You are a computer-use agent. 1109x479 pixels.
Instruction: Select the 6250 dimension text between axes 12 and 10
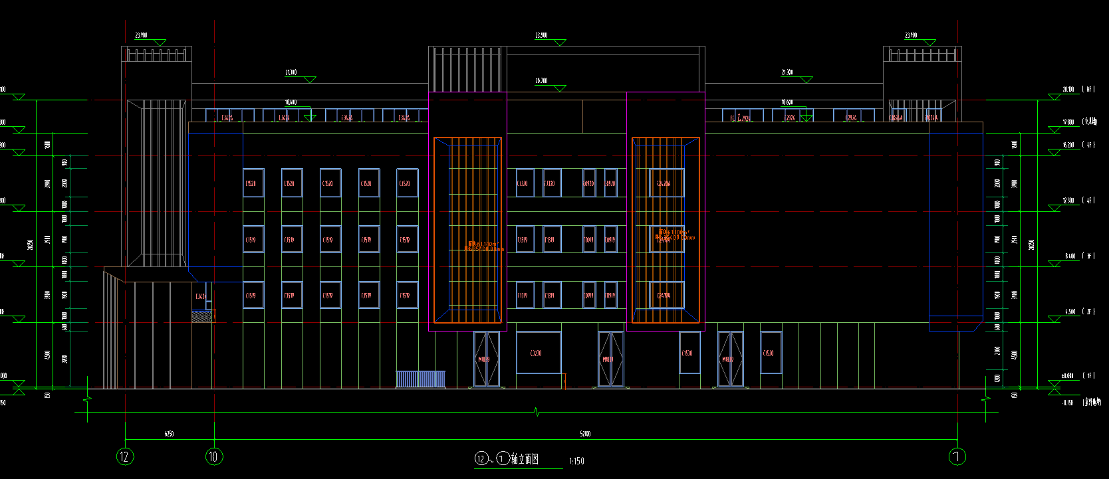point(169,434)
